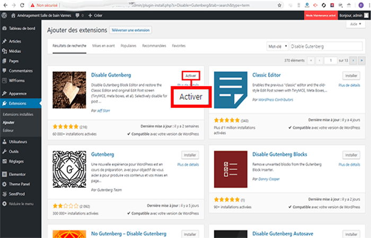Click the browser forward arrow
Image resolution: width=371 pixels, height=238 pixels.
[x=14, y=5]
